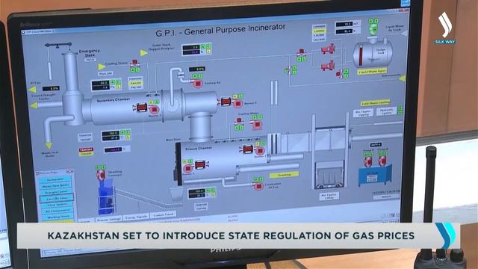Click the oil tank Pump A icon

tap(368, 161)
